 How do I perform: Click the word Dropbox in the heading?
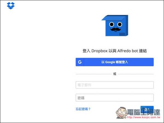click(99, 51)
